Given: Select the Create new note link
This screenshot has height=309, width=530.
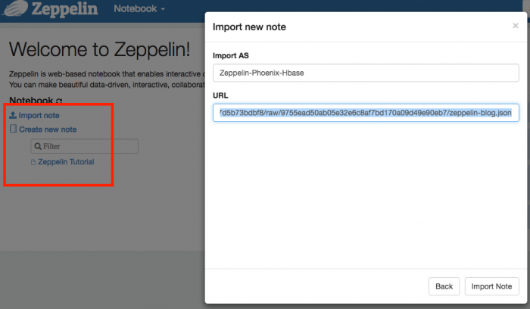Looking at the screenshot, I should click(x=48, y=130).
